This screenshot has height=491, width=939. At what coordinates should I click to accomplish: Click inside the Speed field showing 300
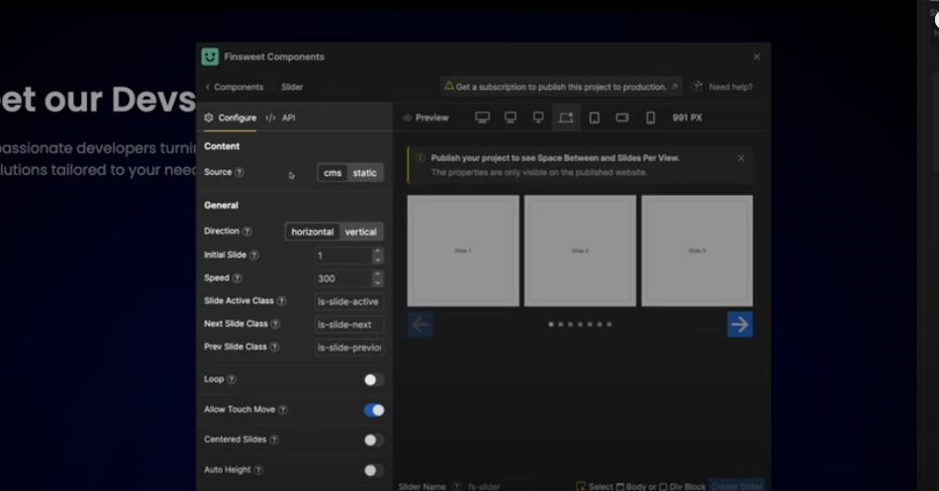[343, 279]
